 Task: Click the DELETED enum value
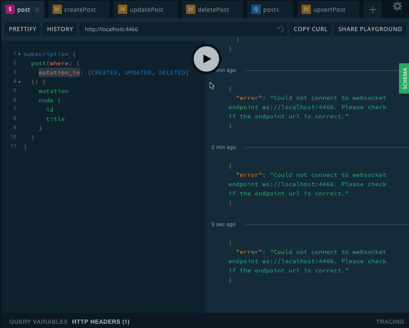coord(172,72)
